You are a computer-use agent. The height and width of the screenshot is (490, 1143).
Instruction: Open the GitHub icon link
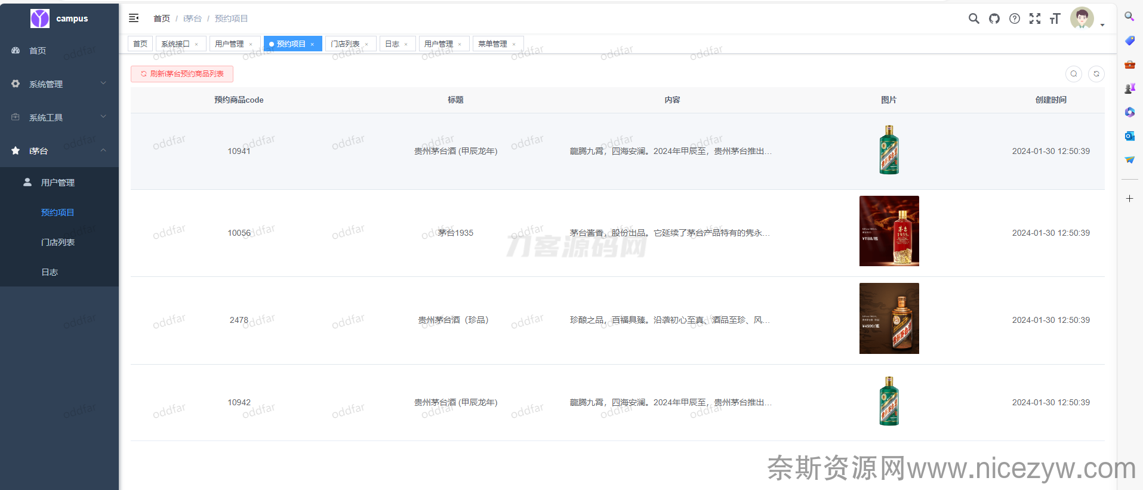tap(994, 19)
